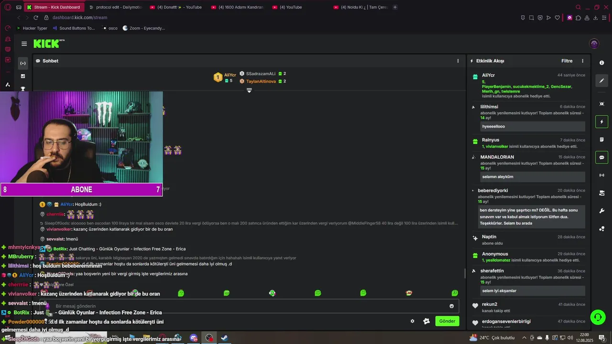Open the analytics icon in Kick sidebar
Viewport: 612px width, 344px height.
(22, 76)
